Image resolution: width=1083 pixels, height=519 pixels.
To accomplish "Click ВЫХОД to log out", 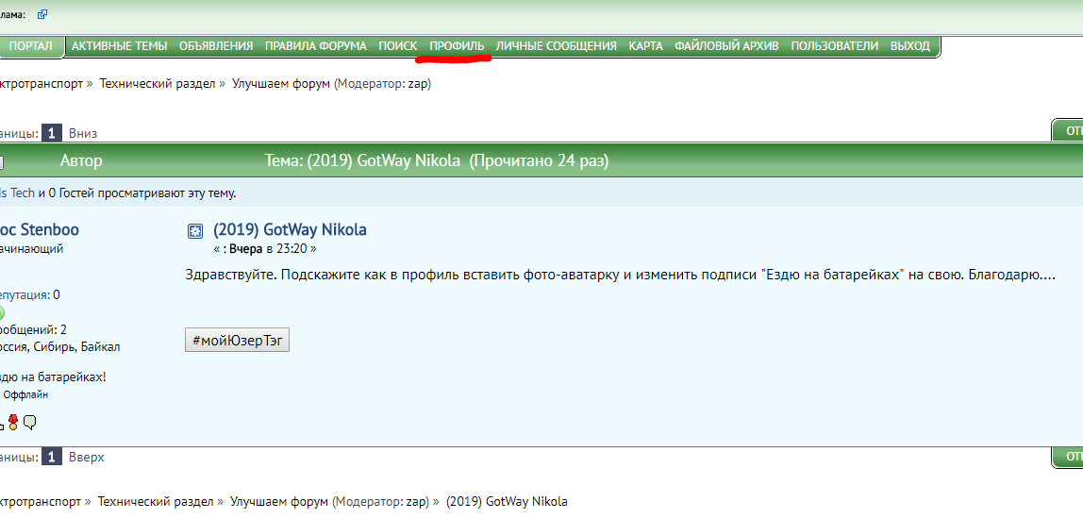I will 909,45.
